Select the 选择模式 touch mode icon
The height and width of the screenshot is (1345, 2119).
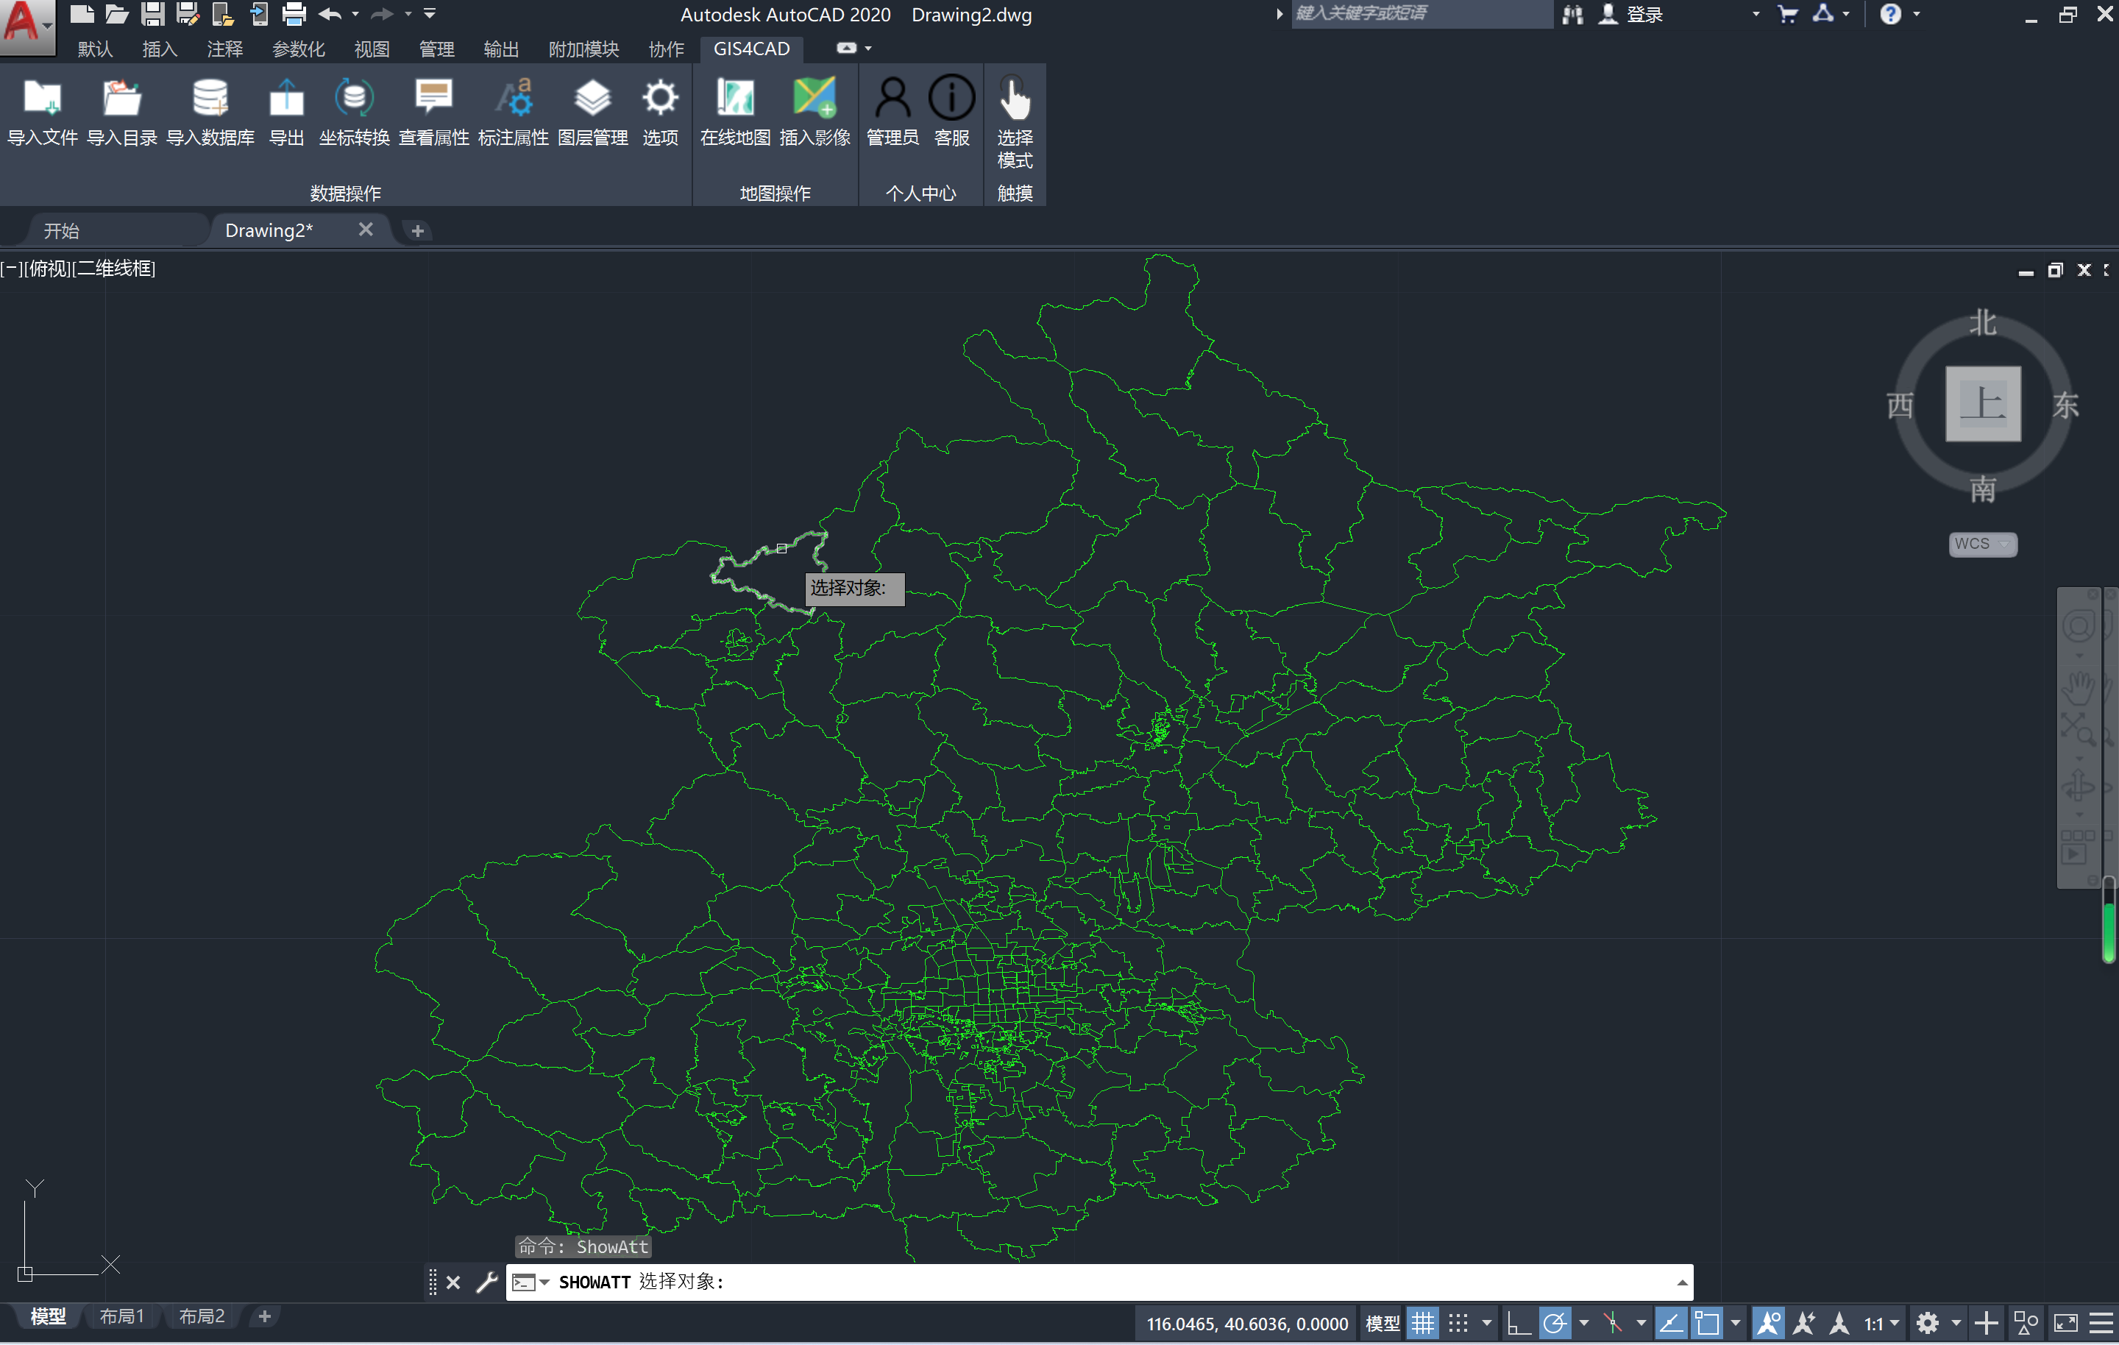(1014, 99)
